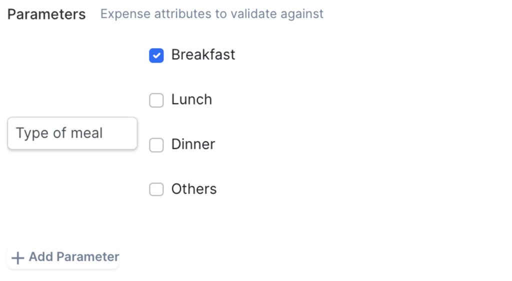Click the Lunch label text
Viewport: 512px width, 281px height.
191,99
